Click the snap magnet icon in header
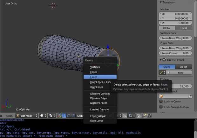This screenshot has height=138, width=197. (130, 116)
